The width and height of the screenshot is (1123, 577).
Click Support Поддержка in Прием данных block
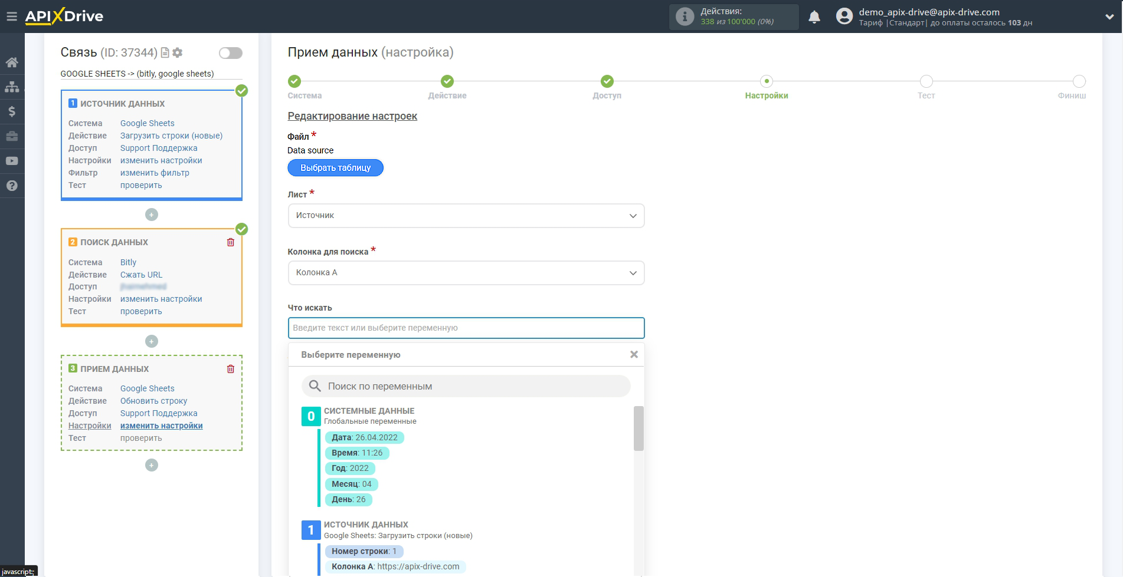pos(159,413)
